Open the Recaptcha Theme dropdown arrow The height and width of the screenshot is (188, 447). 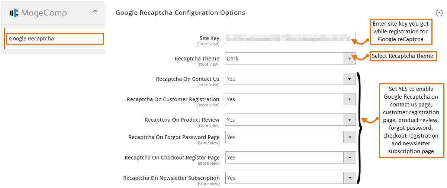pyautogui.click(x=349, y=58)
